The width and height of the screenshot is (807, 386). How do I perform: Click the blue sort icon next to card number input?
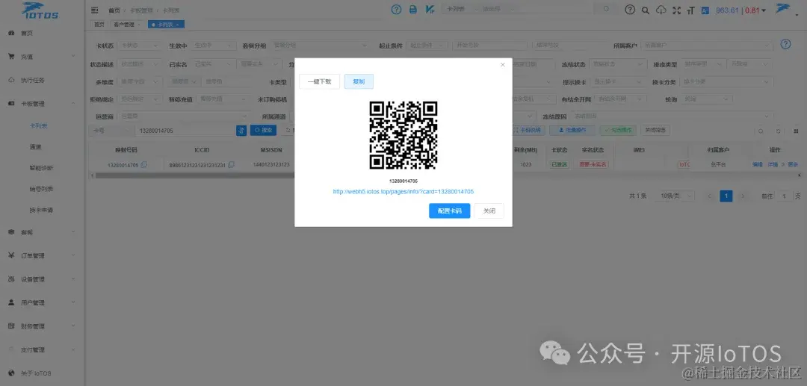point(241,131)
